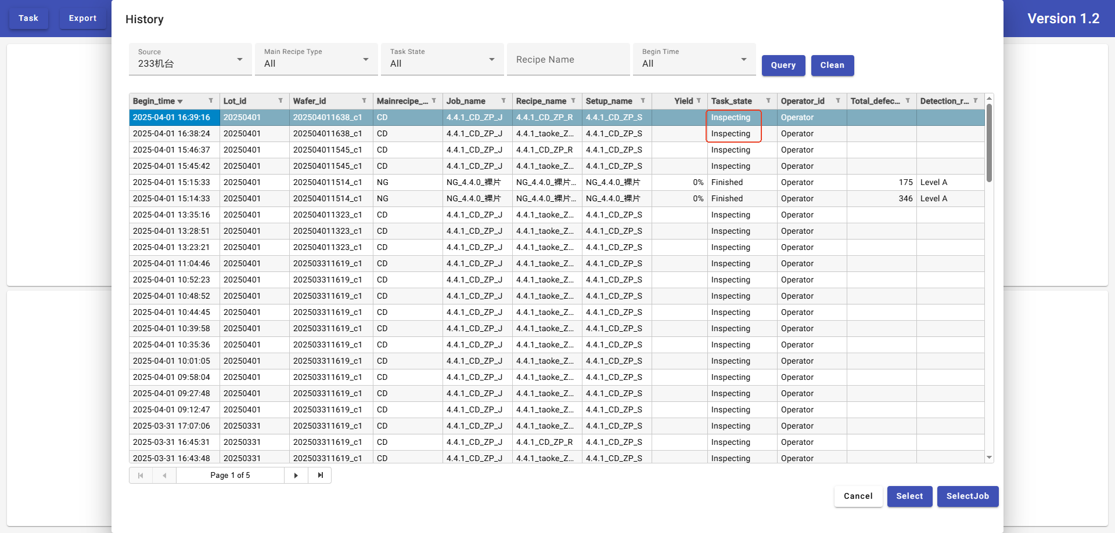Screen dimensions: 1115x533
Task: Open filter icon for Total_defect column
Action: (x=908, y=101)
